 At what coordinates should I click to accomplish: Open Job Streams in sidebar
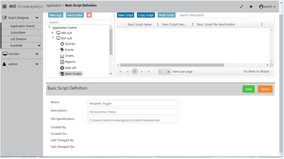pyautogui.click(x=18, y=39)
